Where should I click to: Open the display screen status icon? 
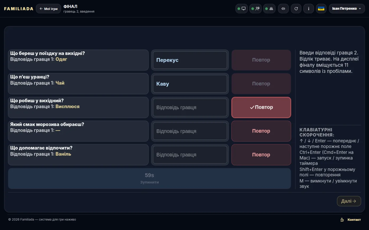(x=241, y=9)
